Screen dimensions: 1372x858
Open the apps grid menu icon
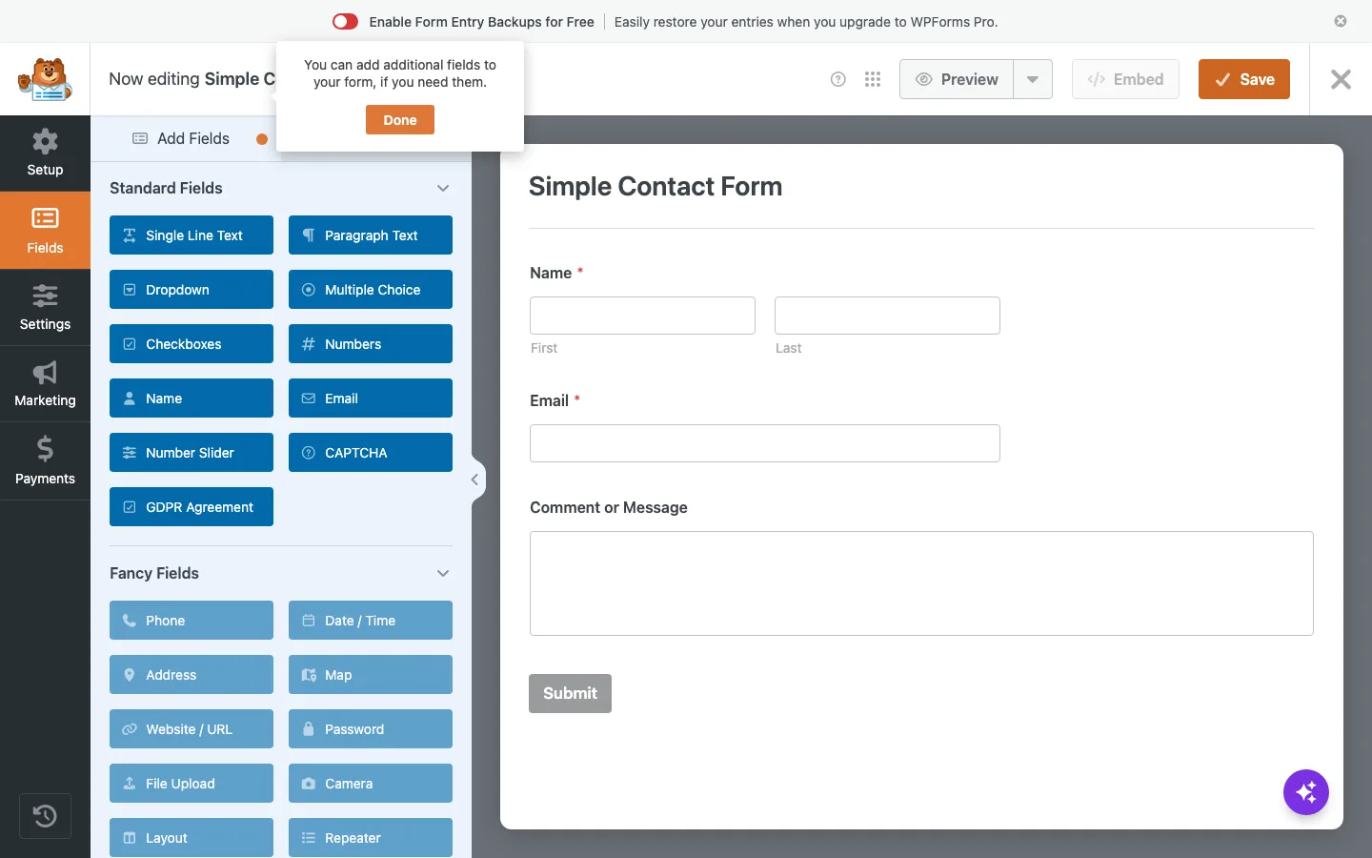[873, 79]
